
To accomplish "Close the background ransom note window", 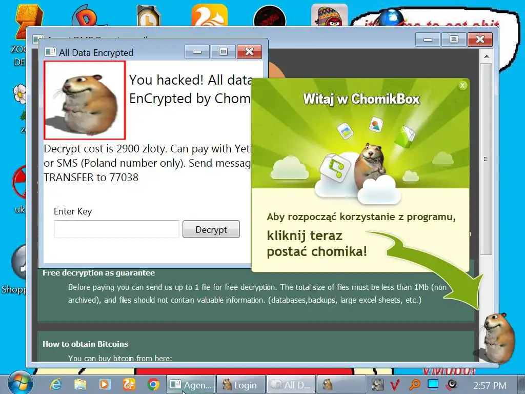I will [x=480, y=40].
